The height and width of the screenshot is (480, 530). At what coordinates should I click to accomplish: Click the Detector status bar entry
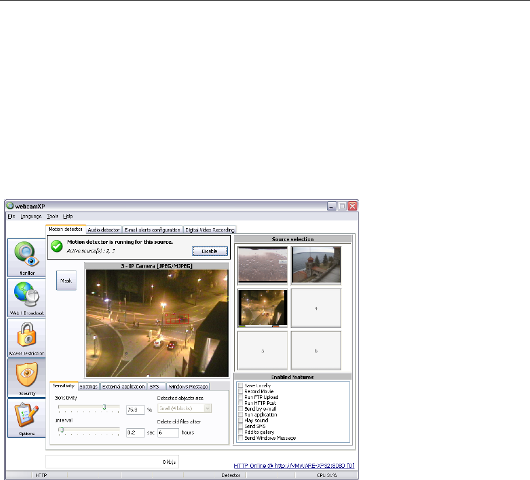click(231, 475)
